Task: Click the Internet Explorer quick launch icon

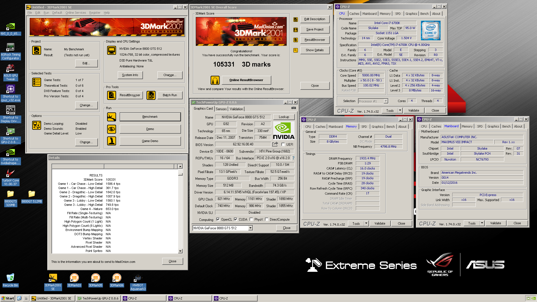Action: pyautogui.click(x=19, y=298)
